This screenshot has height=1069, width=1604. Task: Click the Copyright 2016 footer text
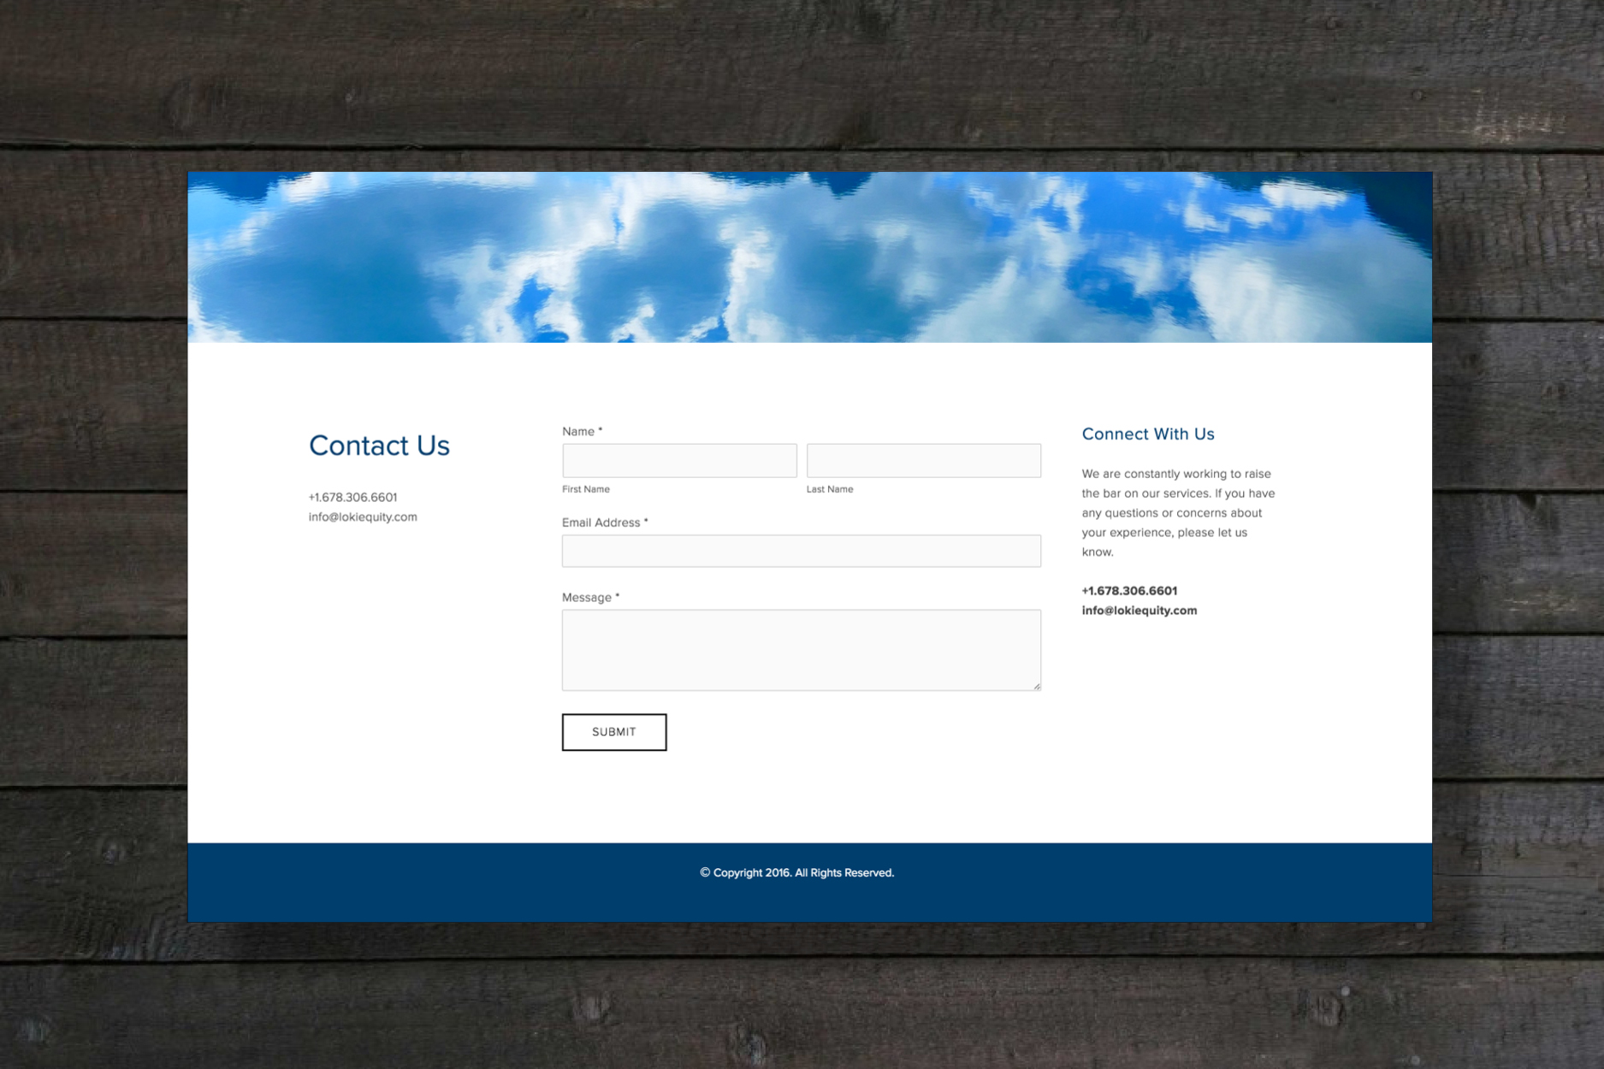pos(796,872)
